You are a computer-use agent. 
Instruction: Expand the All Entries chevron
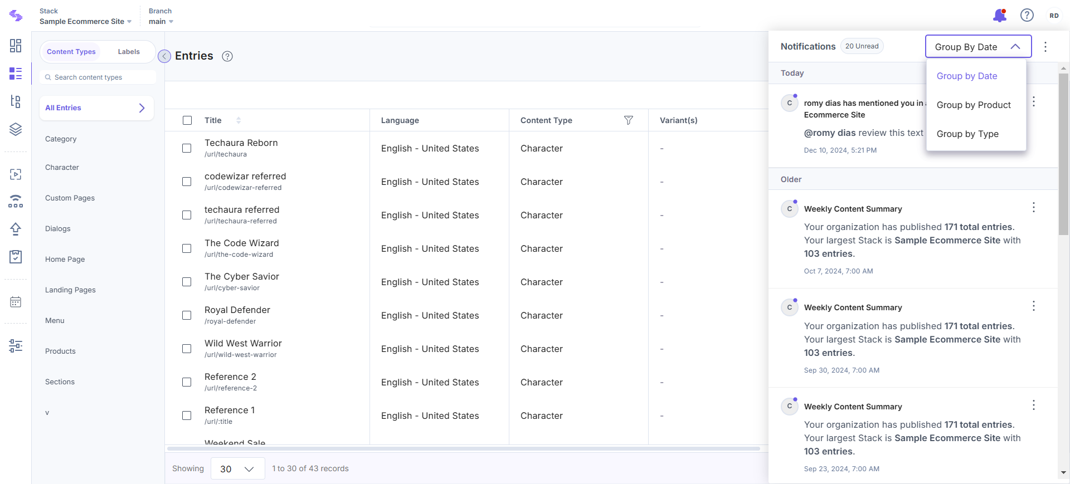point(142,108)
